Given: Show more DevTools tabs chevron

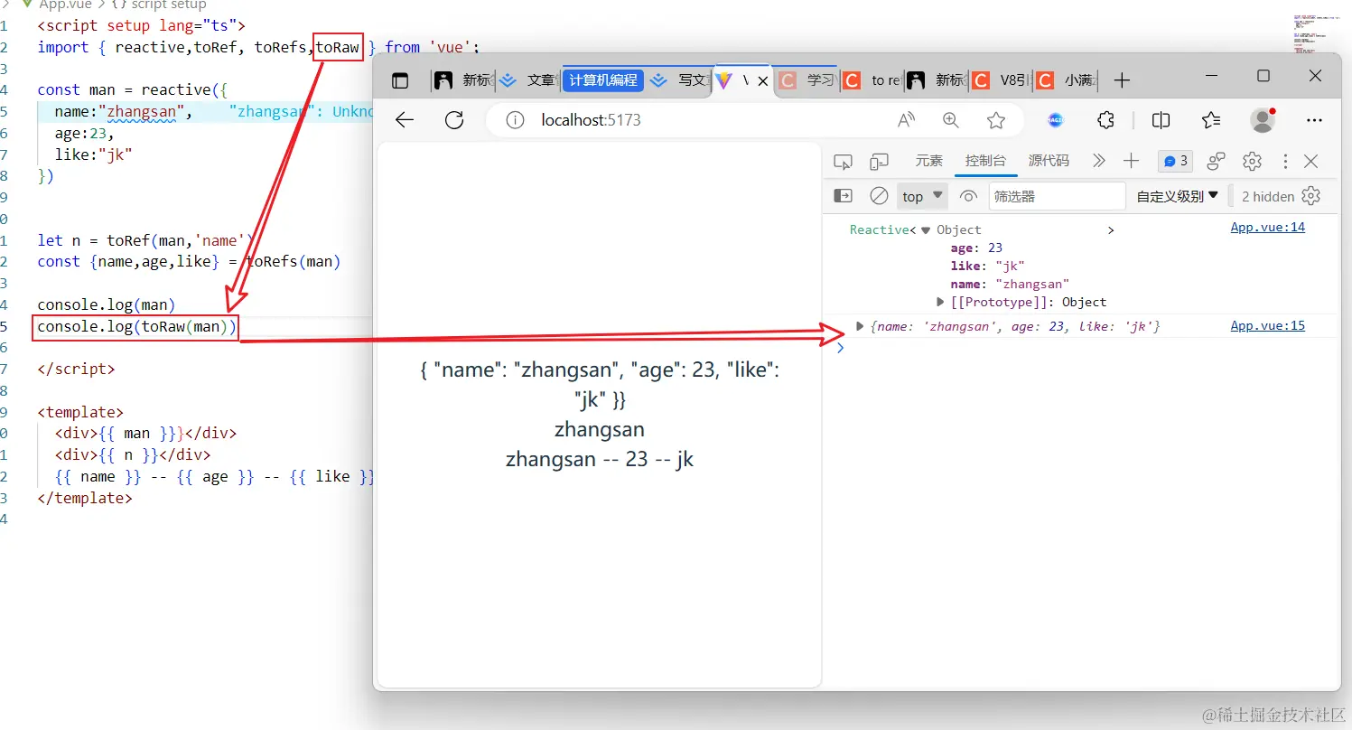Looking at the screenshot, I should click(1099, 161).
